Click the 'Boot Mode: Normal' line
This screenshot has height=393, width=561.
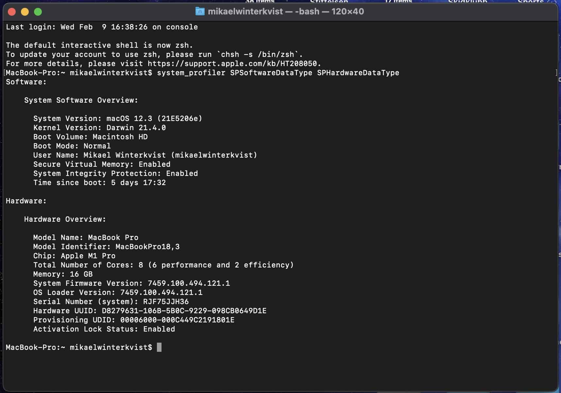click(72, 146)
